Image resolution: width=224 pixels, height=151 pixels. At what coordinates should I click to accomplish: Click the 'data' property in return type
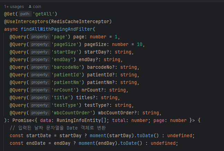pyautogui.click(x=46, y=120)
